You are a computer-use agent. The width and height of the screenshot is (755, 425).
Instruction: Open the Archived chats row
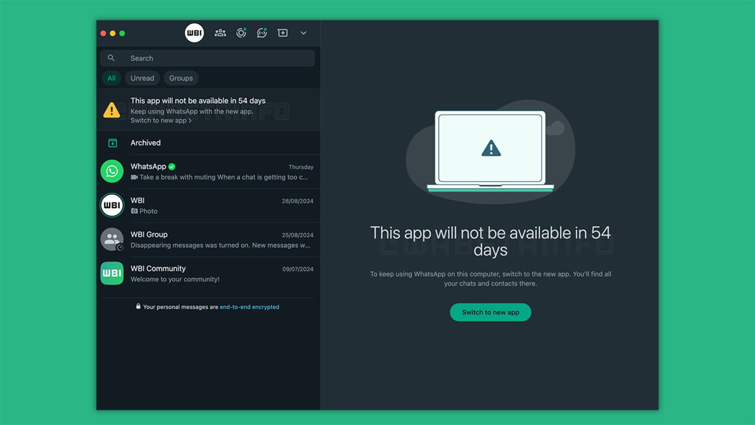click(209, 143)
